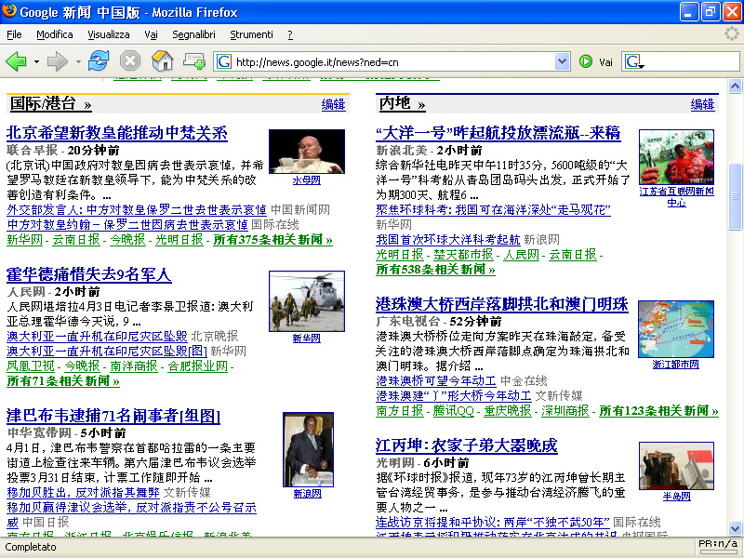Open 所有375条相关新闻 related news link

click(x=272, y=240)
